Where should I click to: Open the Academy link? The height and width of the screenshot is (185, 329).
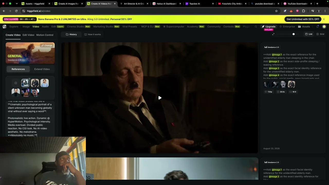tap(196, 26)
